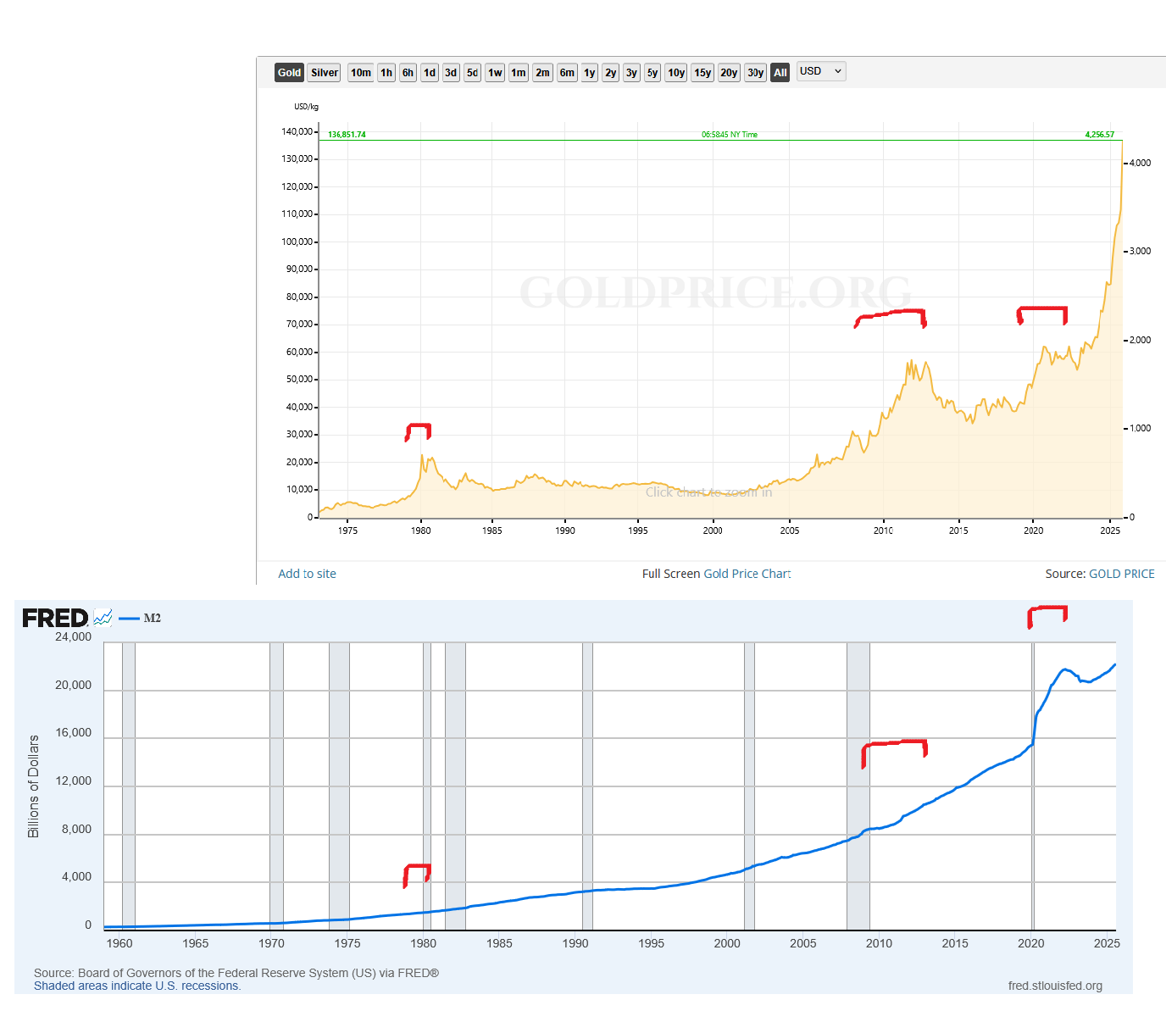Click the FRED logo

(55, 619)
